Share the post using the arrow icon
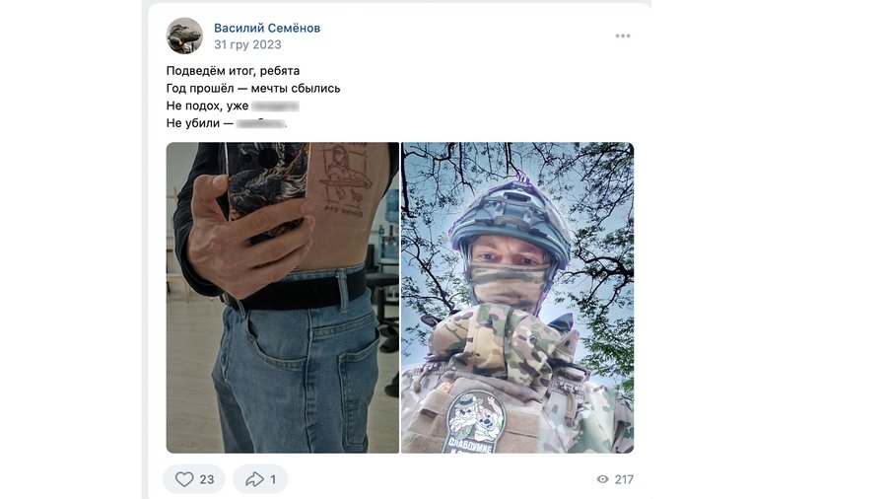Screen dimensions: 887x499 pos(254,479)
